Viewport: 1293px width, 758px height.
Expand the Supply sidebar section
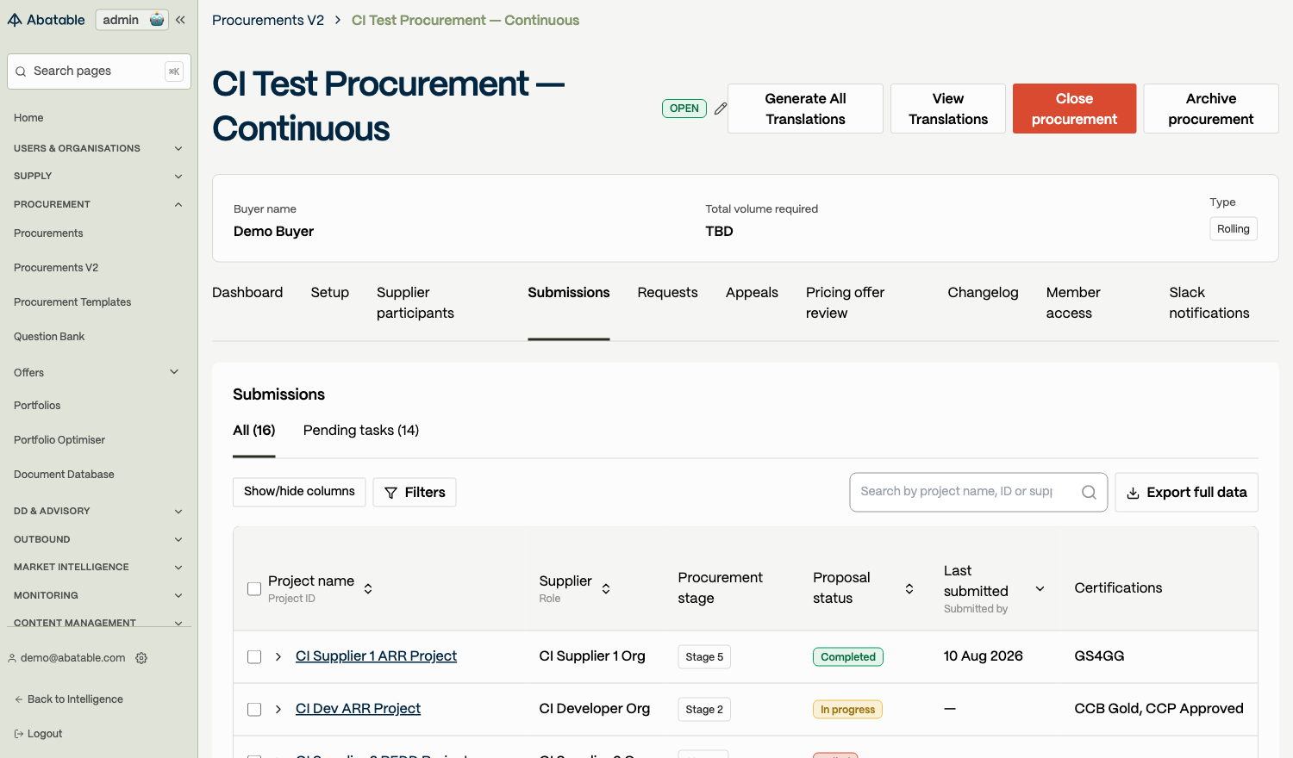[x=178, y=177]
